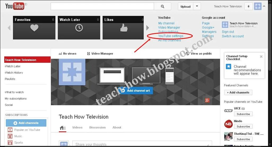This screenshot has height=147, width=272.
Task: Switch to the Discussion tab
Action: 97,127
